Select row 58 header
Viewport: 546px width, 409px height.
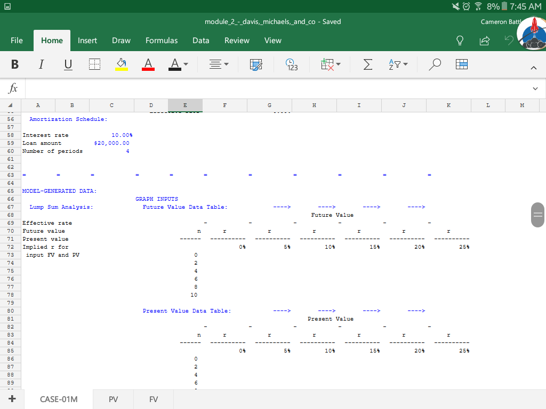[11, 135]
